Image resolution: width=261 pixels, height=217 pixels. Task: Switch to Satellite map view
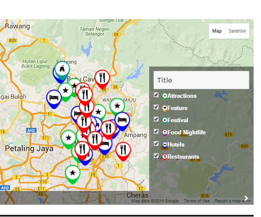point(237,31)
